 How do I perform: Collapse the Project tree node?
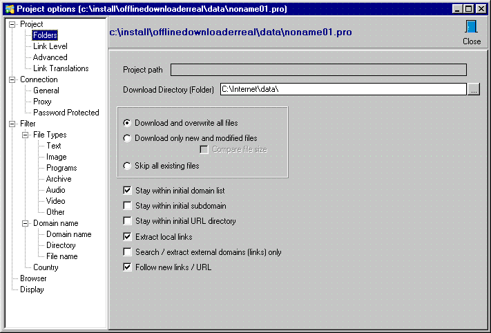pos(13,24)
